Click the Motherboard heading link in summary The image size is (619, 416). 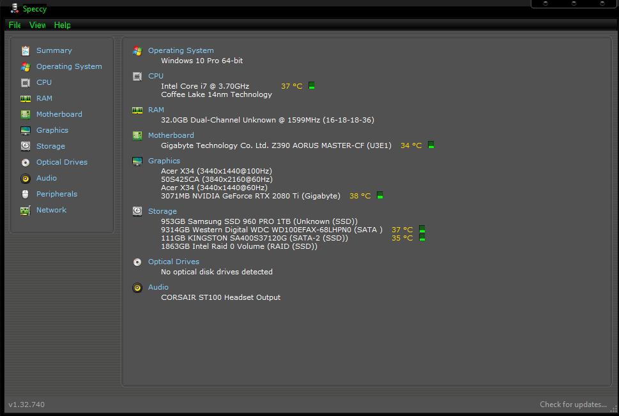click(171, 135)
